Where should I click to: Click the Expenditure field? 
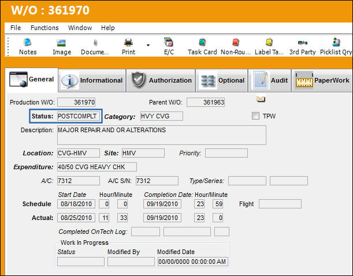97,167
